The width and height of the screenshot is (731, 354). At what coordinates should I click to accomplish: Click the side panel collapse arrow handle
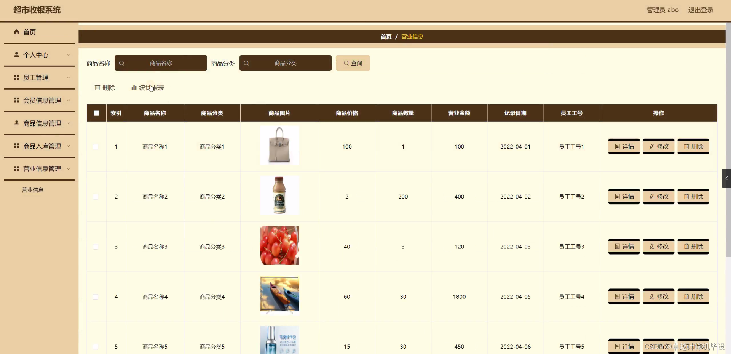point(726,178)
